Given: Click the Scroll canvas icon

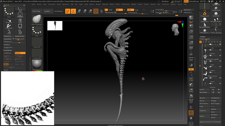Looking at the screenshot, I should coord(191,26).
